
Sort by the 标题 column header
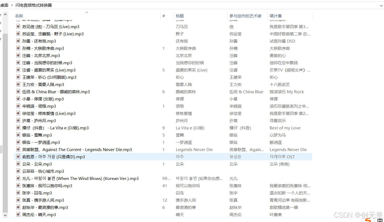[x=180, y=16]
